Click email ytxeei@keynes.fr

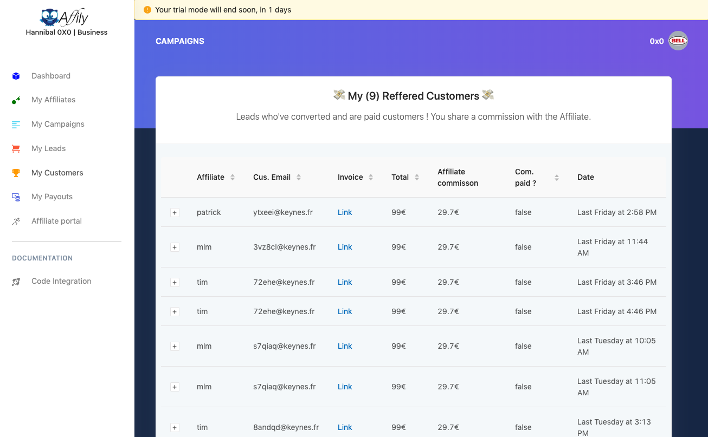click(x=283, y=212)
